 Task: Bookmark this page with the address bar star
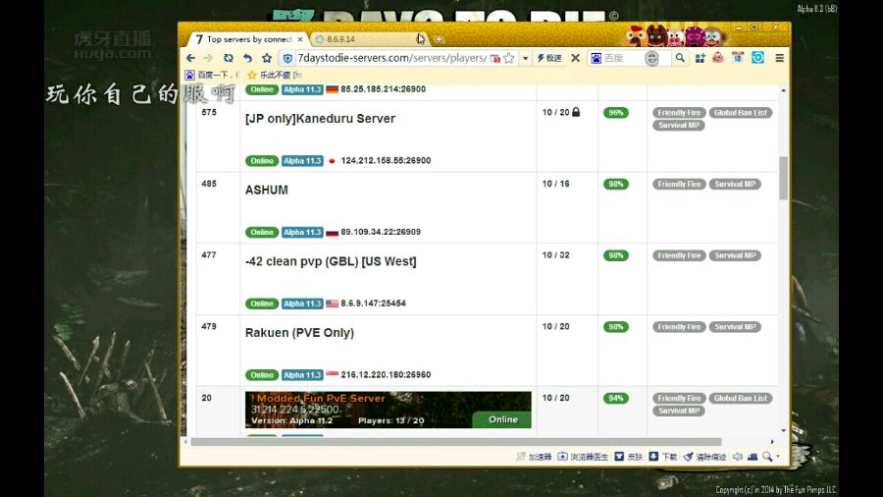coord(509,58)
